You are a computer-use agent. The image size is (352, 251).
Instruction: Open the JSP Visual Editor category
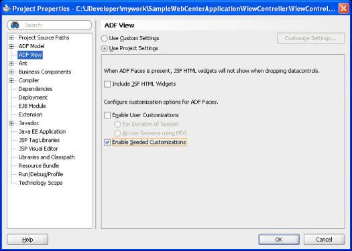38,149
